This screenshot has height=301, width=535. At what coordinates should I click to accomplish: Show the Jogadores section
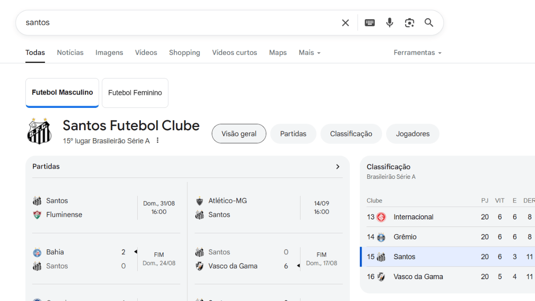413,134
